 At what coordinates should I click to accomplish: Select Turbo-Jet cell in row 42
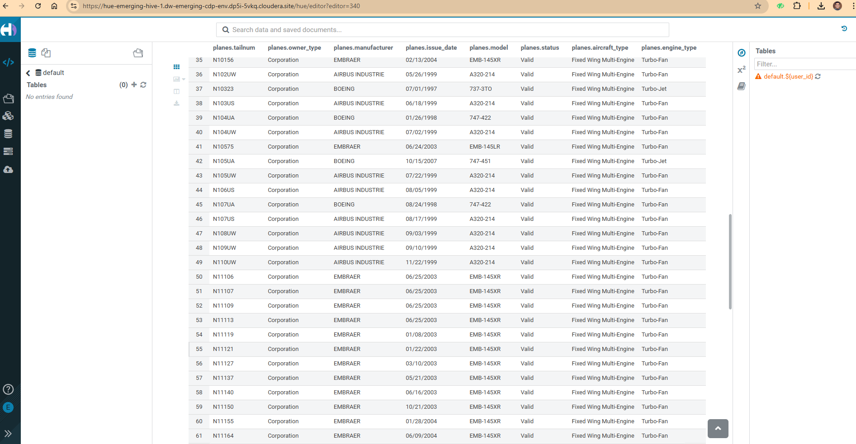(654, 161)
